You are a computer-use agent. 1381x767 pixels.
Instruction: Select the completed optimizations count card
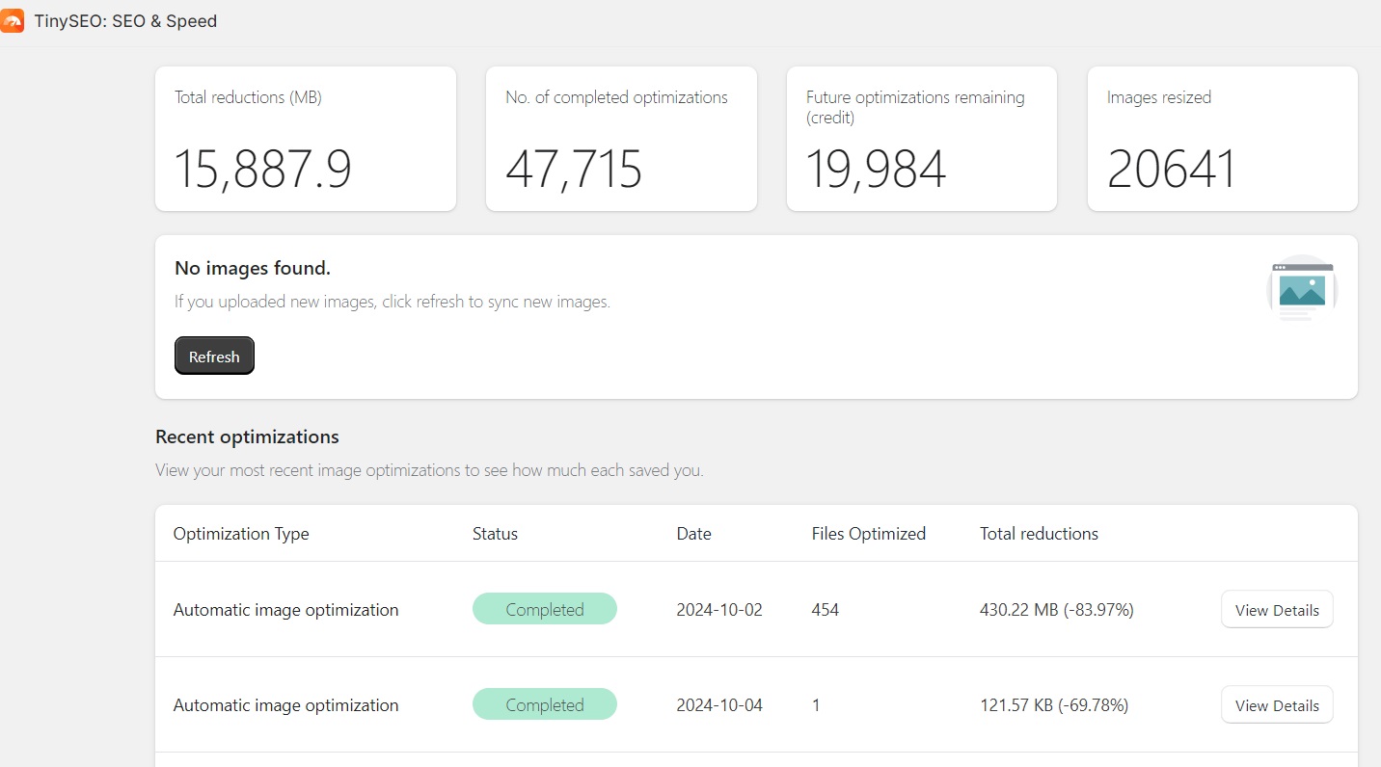621,138
